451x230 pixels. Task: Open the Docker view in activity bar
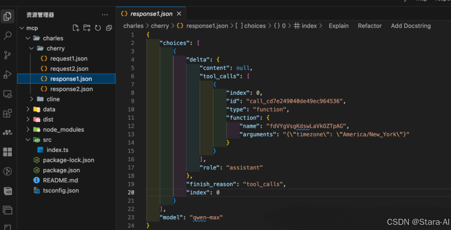7,132
